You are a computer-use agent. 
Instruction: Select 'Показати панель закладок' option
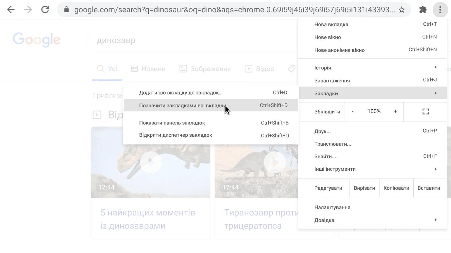(172, 122)
